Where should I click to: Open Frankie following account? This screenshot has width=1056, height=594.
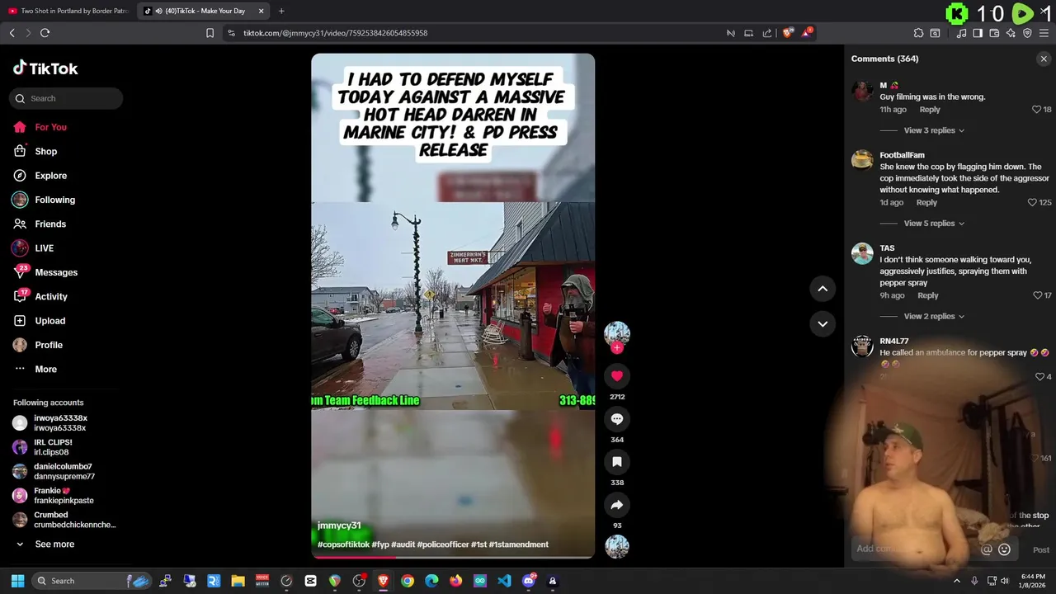point(64,495)
